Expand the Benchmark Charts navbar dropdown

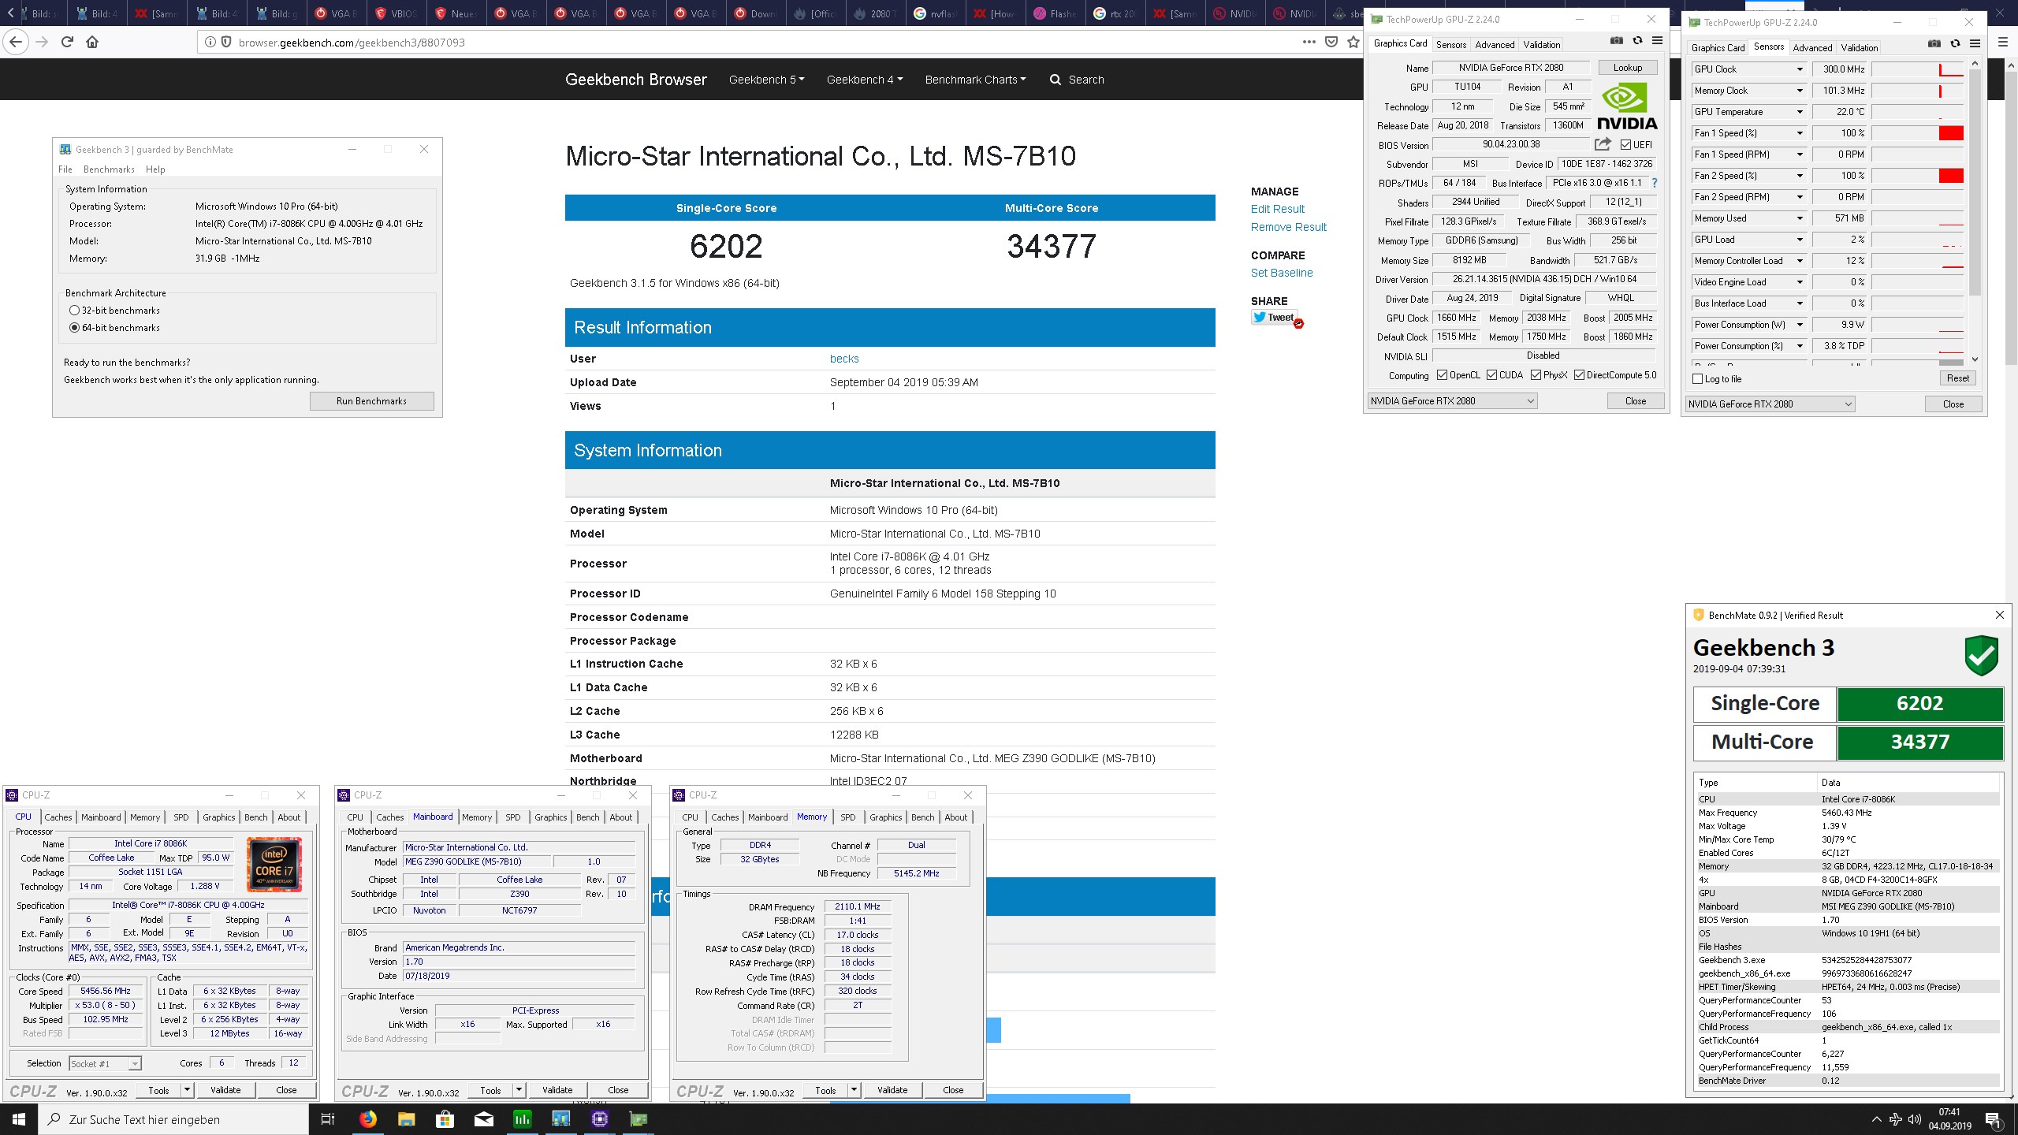tap(975, 80)
